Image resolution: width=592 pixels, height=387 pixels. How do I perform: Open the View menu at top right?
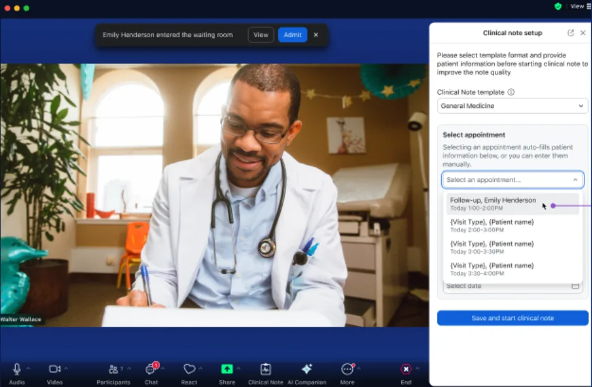(578, 6)
